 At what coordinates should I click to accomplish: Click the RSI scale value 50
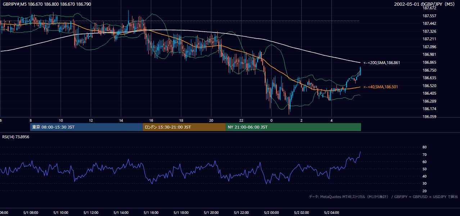click(424, 169)
